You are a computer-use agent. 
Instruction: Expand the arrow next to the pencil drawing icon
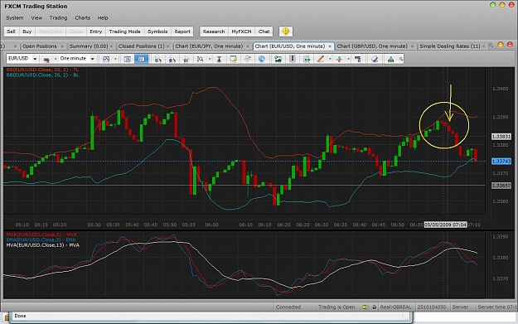click(330, 59)
